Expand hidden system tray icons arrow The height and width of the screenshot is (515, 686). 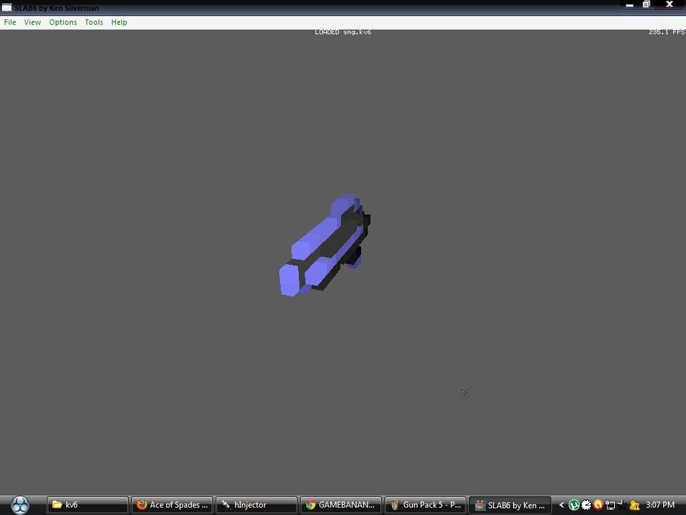click(x=561, y=505)
